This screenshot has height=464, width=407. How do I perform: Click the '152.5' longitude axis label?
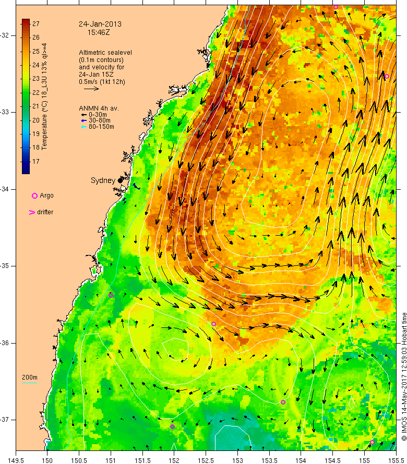[x=206, y=460]
